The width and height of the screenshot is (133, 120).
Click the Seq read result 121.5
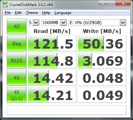coord(52,43)
